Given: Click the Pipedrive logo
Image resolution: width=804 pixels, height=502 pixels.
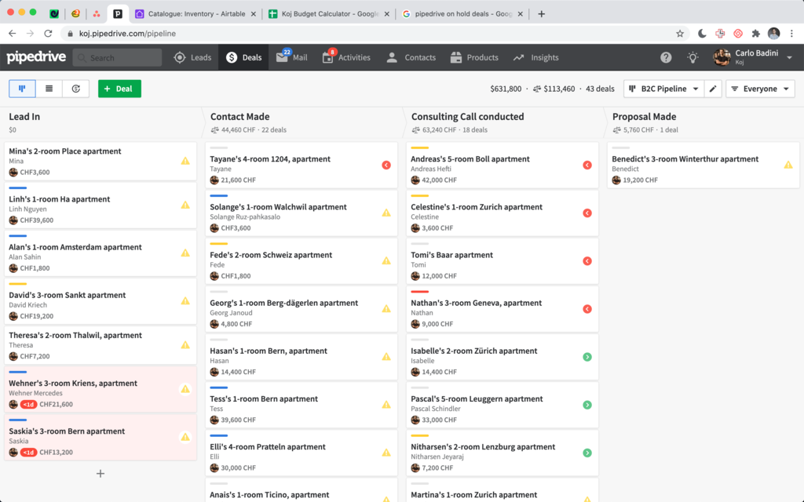Looking at the screenshot, I should pyautogui.click(x=35, y=56).
